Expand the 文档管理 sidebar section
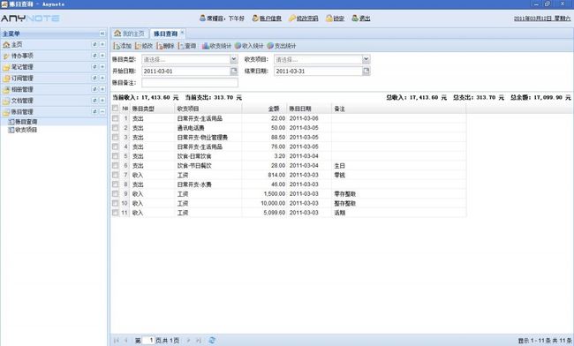This screenshot has width=574, height=346. (102, 101)
